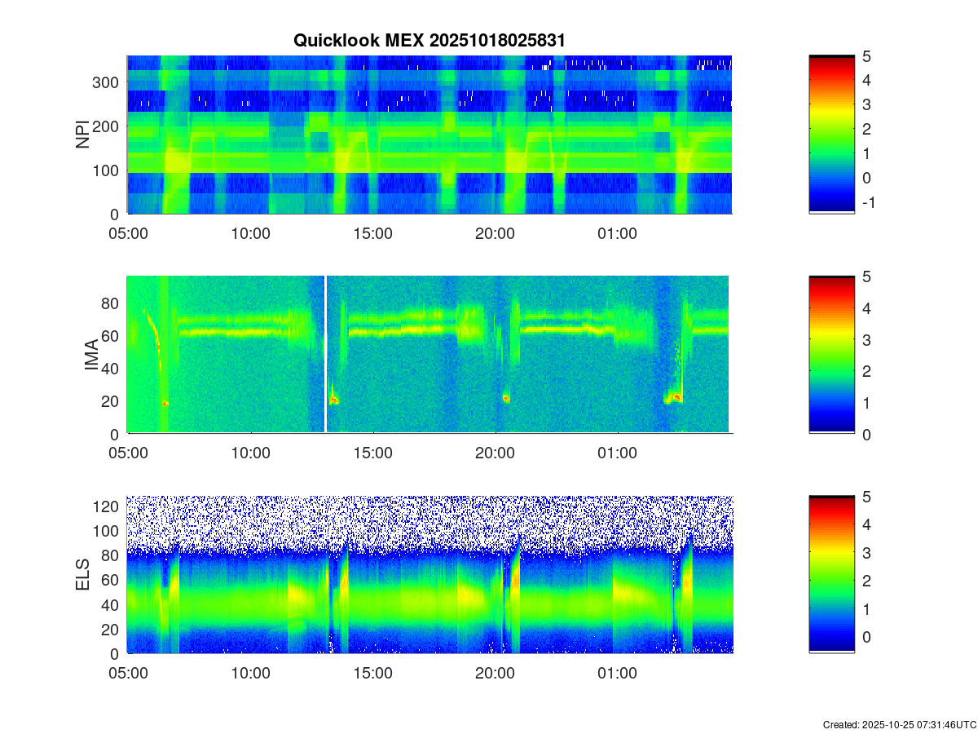
Task: Click the colorbar beside the NPI plot
Action: tap(831, 135)
